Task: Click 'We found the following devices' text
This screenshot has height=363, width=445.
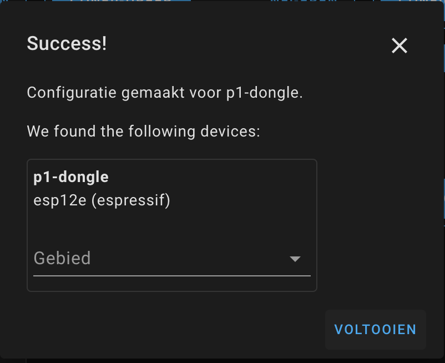Action: (143, 132)
